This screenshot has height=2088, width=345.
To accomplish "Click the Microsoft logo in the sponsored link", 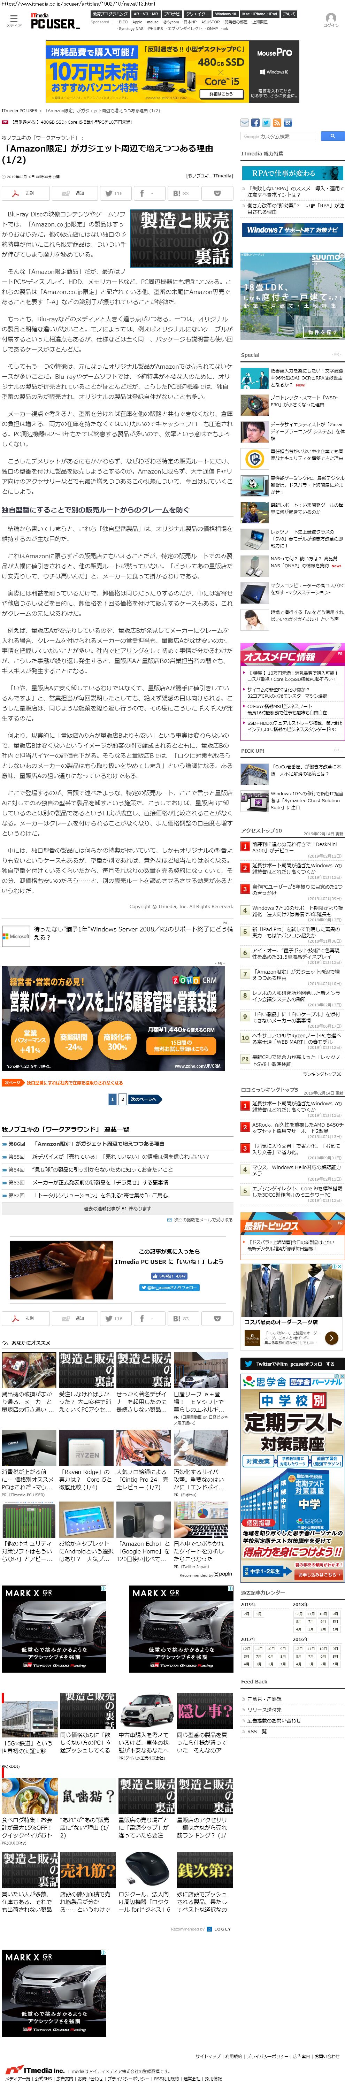I will coord(16,936).
